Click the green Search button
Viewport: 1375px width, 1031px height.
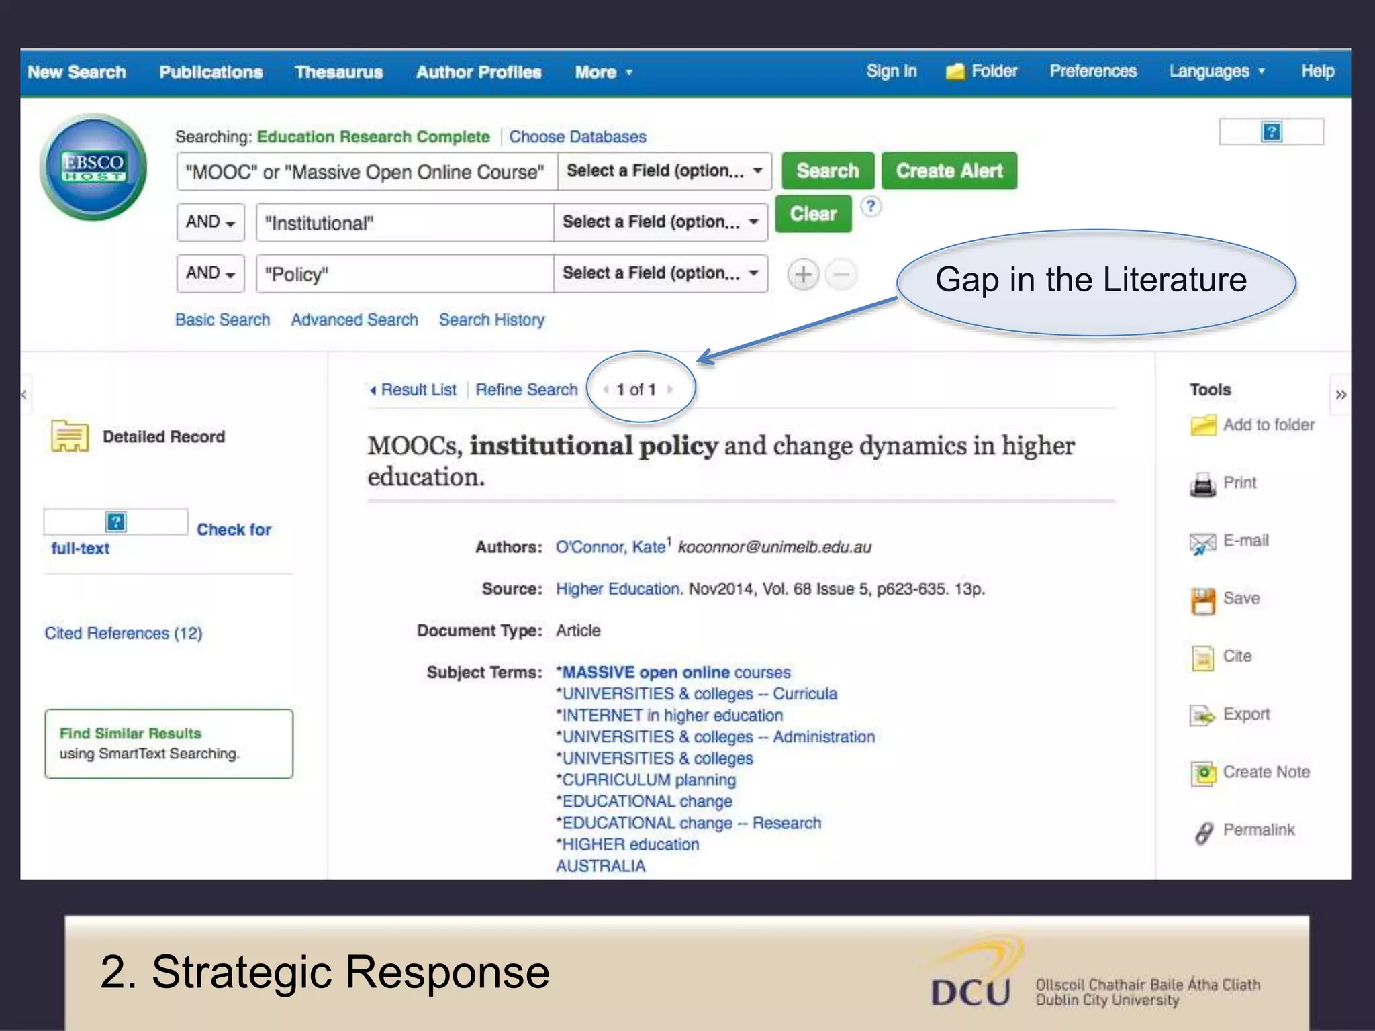click(x=828, y=170)
